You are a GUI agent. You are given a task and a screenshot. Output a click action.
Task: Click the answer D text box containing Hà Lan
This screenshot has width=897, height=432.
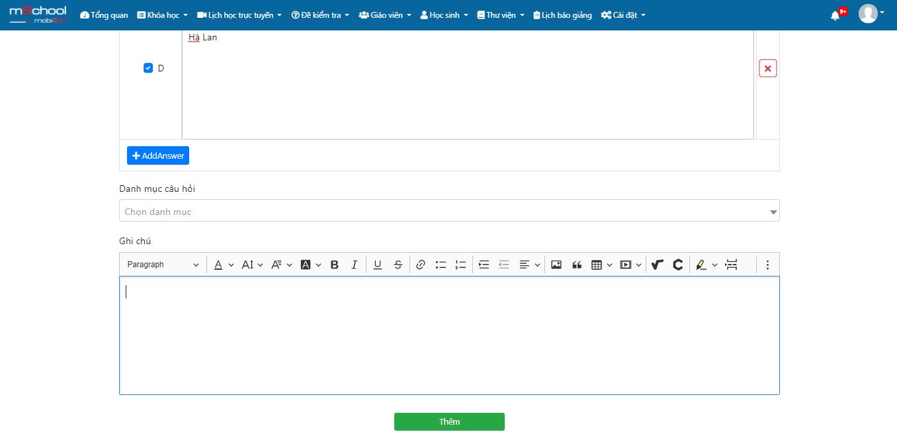(x=468, y=83)
